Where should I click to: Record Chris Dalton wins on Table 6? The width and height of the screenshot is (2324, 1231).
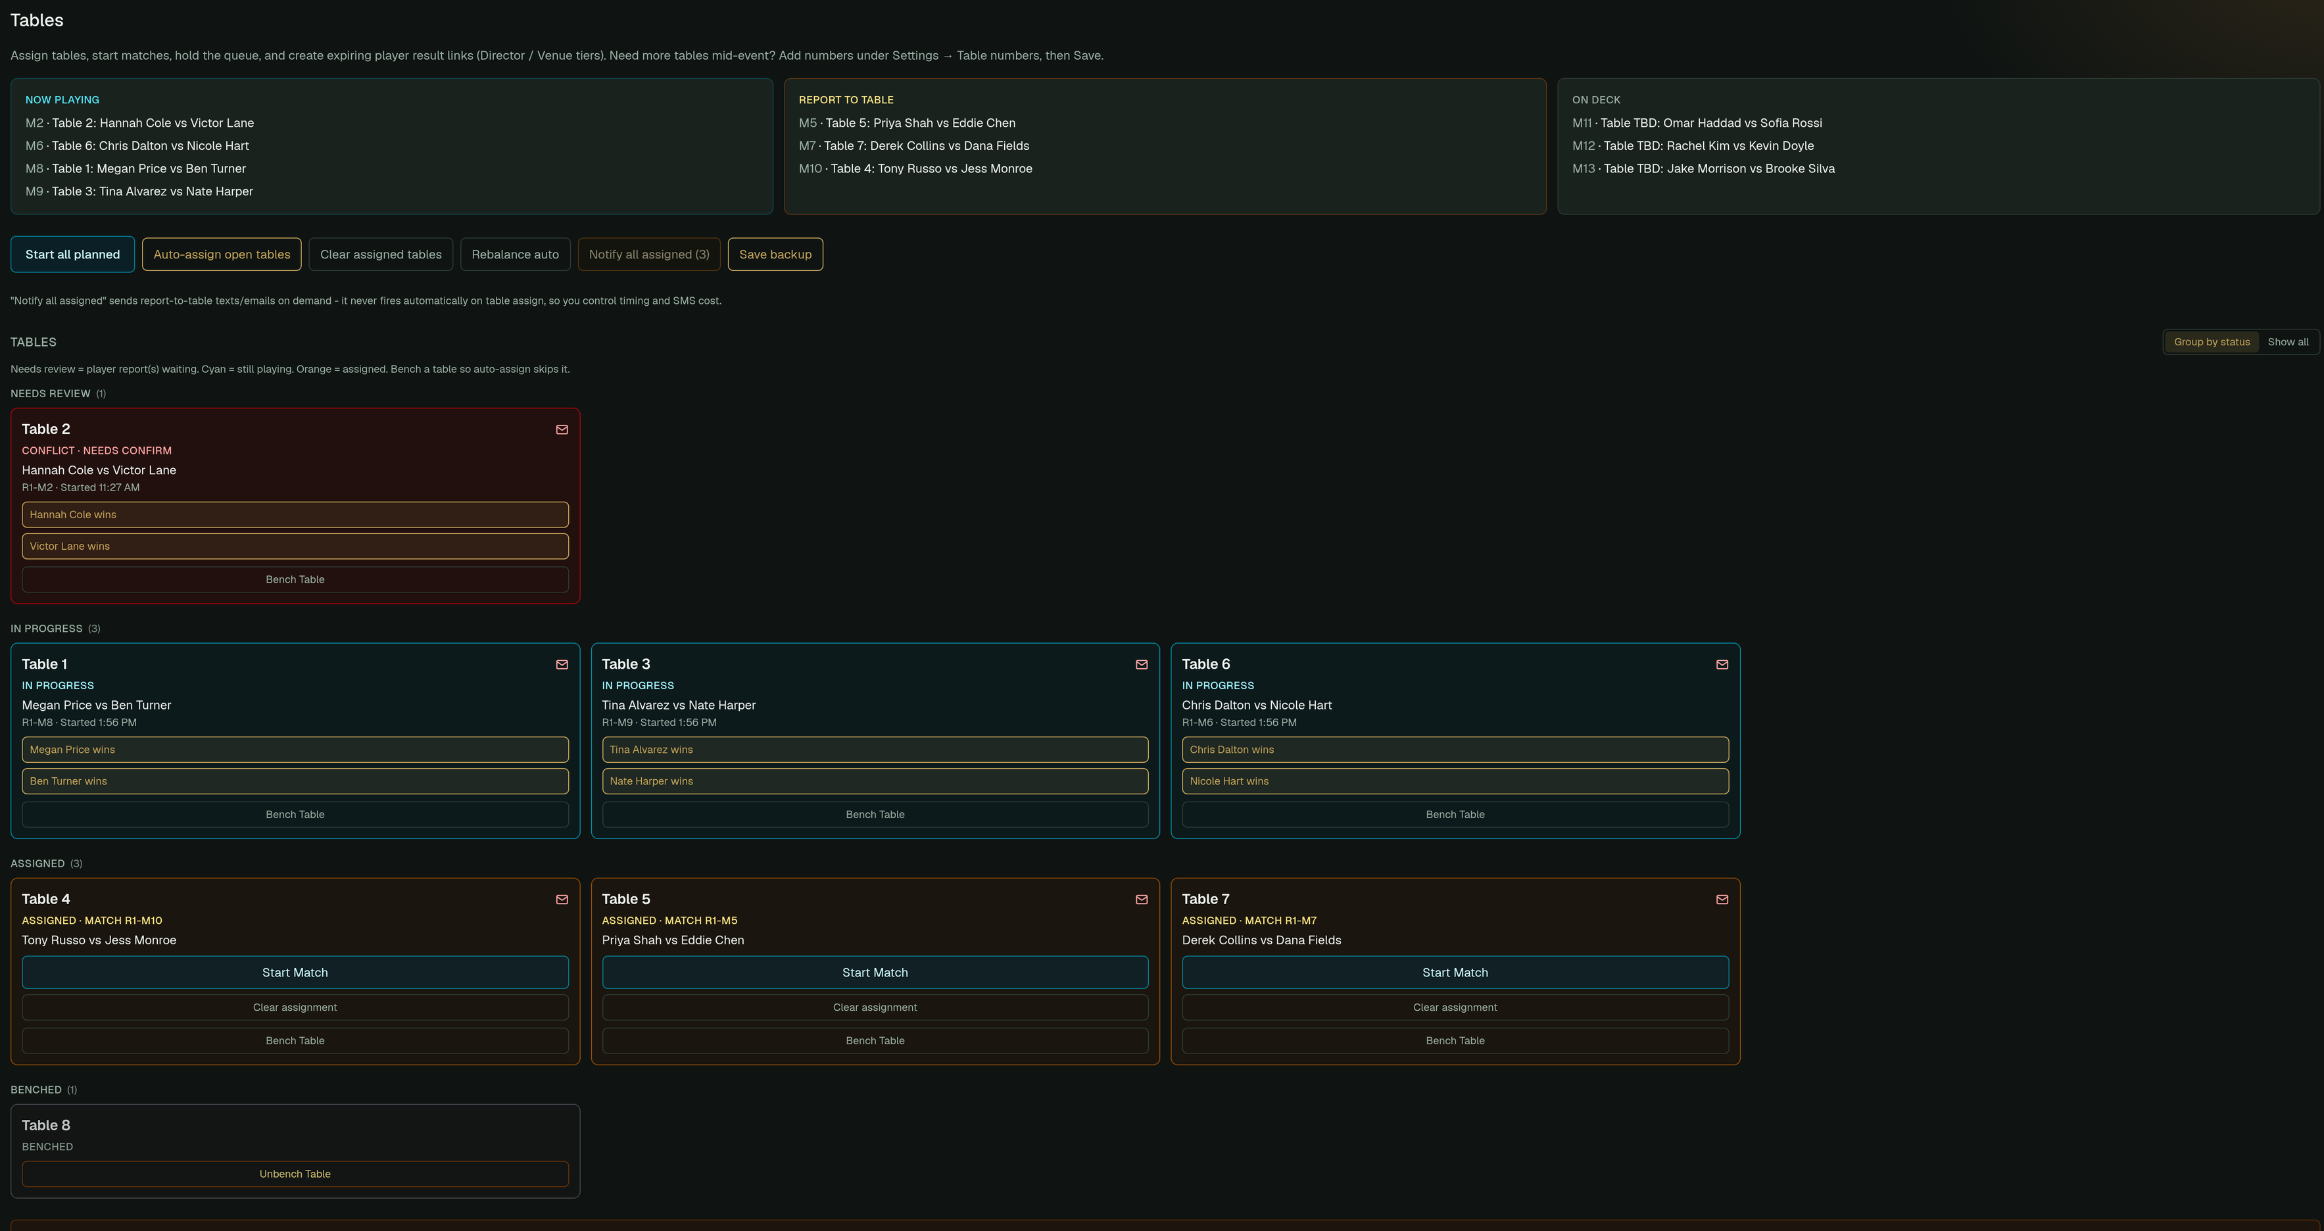pyautogui.click(x=1455, y=750)
